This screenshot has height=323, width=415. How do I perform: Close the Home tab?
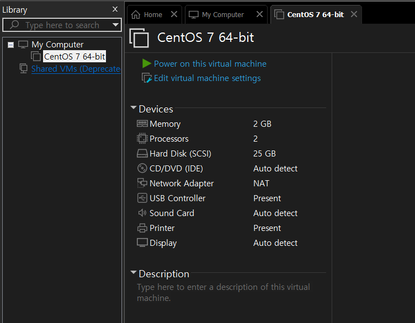tap(174, 14)
